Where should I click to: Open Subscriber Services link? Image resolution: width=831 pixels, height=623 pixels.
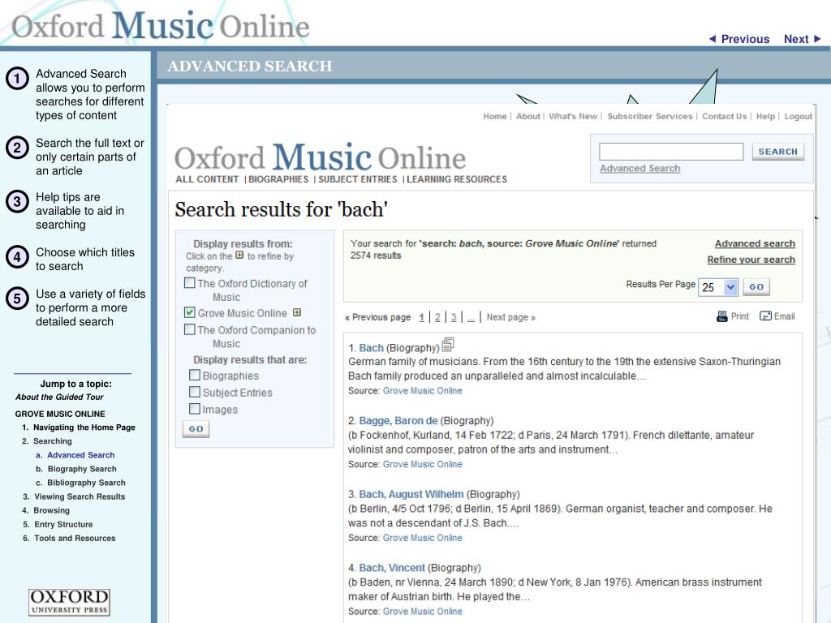[650, 116]
